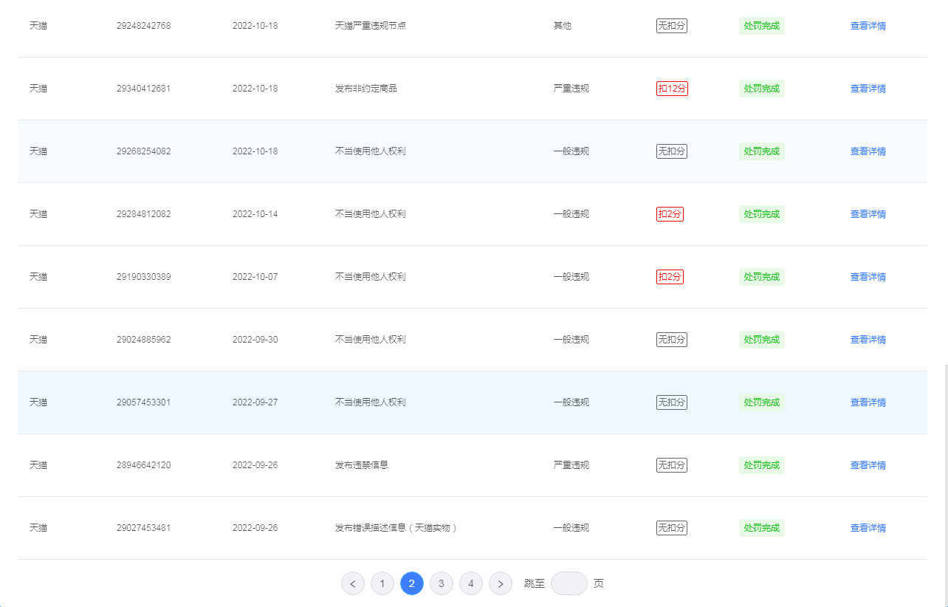Click 处罚完成 status in row 29340412681
Image resolution: width=948 pixels, height=607 pixels.
(761, 89)
